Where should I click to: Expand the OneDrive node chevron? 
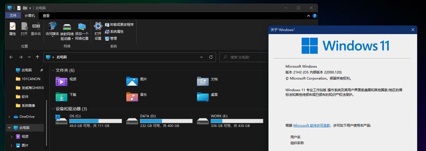[x=9, y=117]
